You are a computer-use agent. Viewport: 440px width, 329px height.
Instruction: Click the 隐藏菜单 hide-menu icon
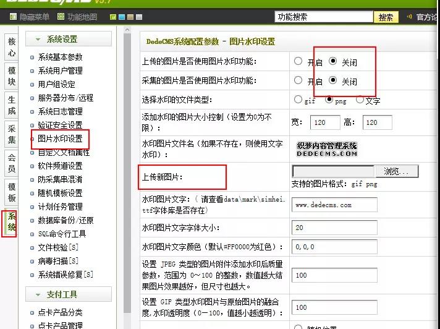pyautogui.click(x=13, y=17)
